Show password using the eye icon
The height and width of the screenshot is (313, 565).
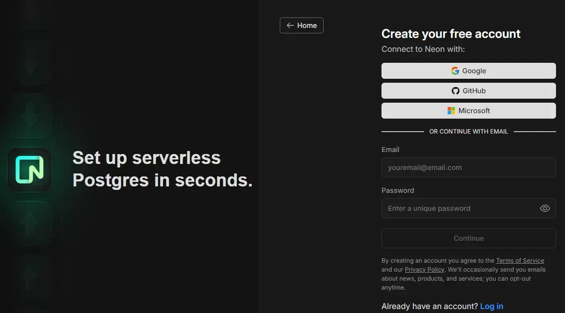pos(545,208)
